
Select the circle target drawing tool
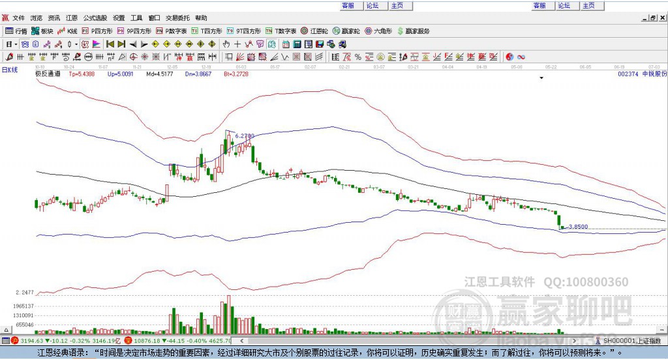(133, 57)
